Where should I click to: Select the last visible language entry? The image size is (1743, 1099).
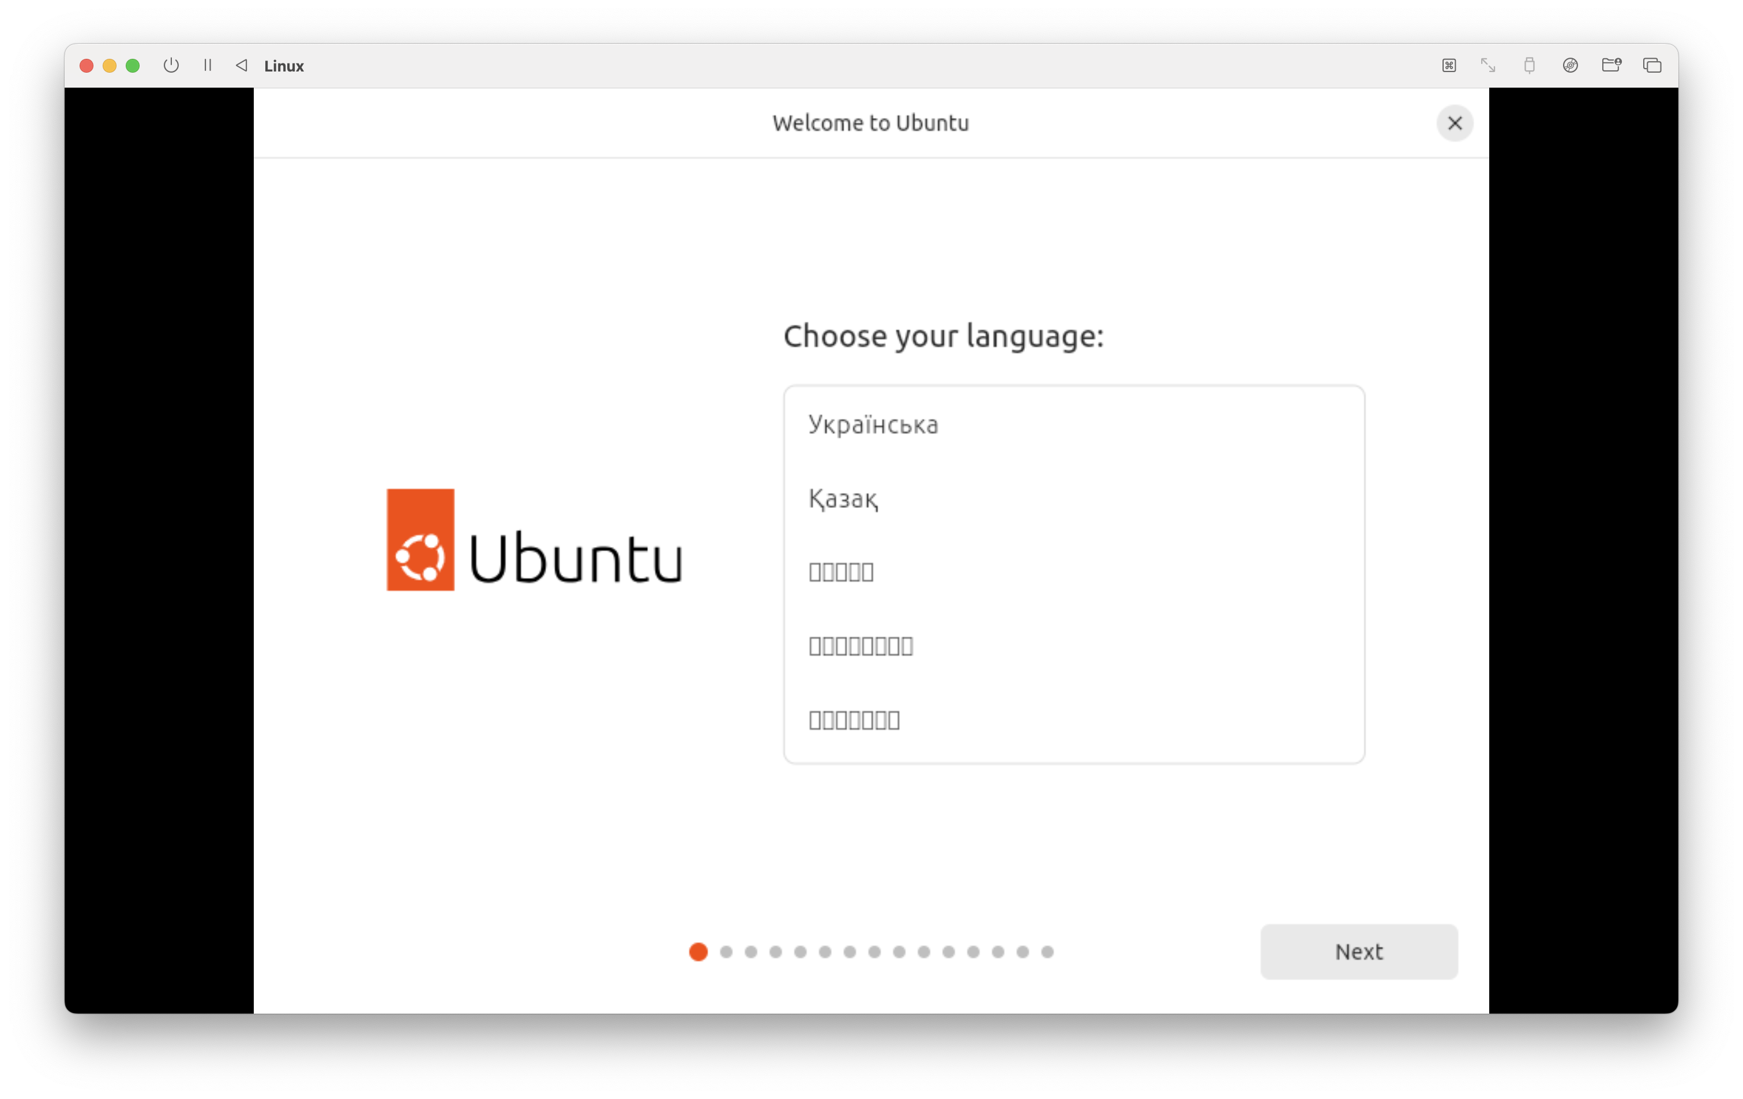point(854,720)
